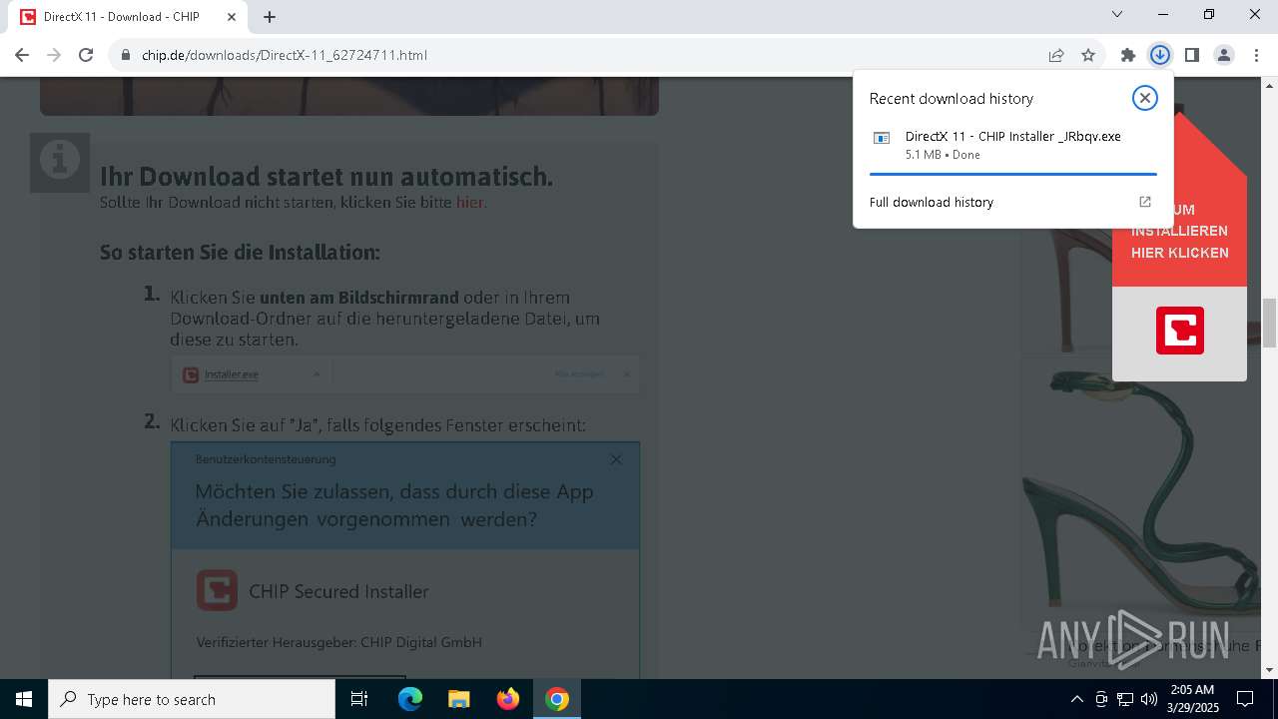This screenshot has width=1278, height=719.
Task: View site information lock icon
Action: pyautogui.click(x=126, y=55)
